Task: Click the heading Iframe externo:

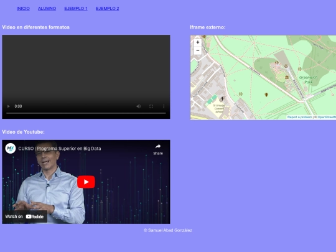Action: tap(208, 27)
